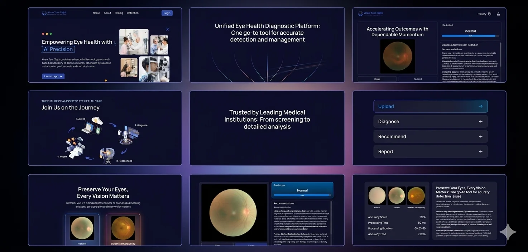Open the About nav item
528x252 pixels.
[x=107, y=13]
